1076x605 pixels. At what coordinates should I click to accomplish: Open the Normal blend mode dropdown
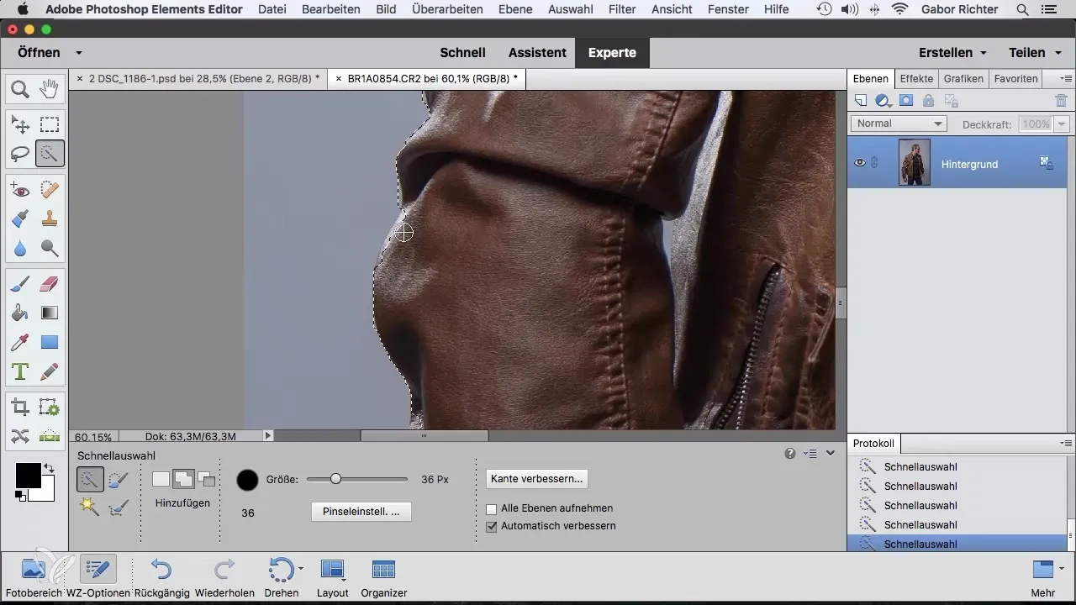point(899,124)
